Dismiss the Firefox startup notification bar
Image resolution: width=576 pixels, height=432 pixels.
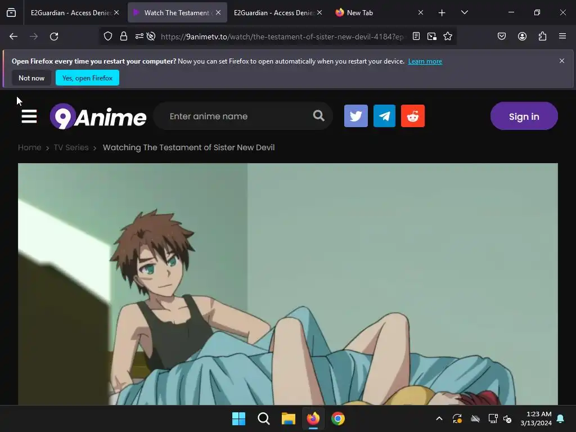pos(562,61)
